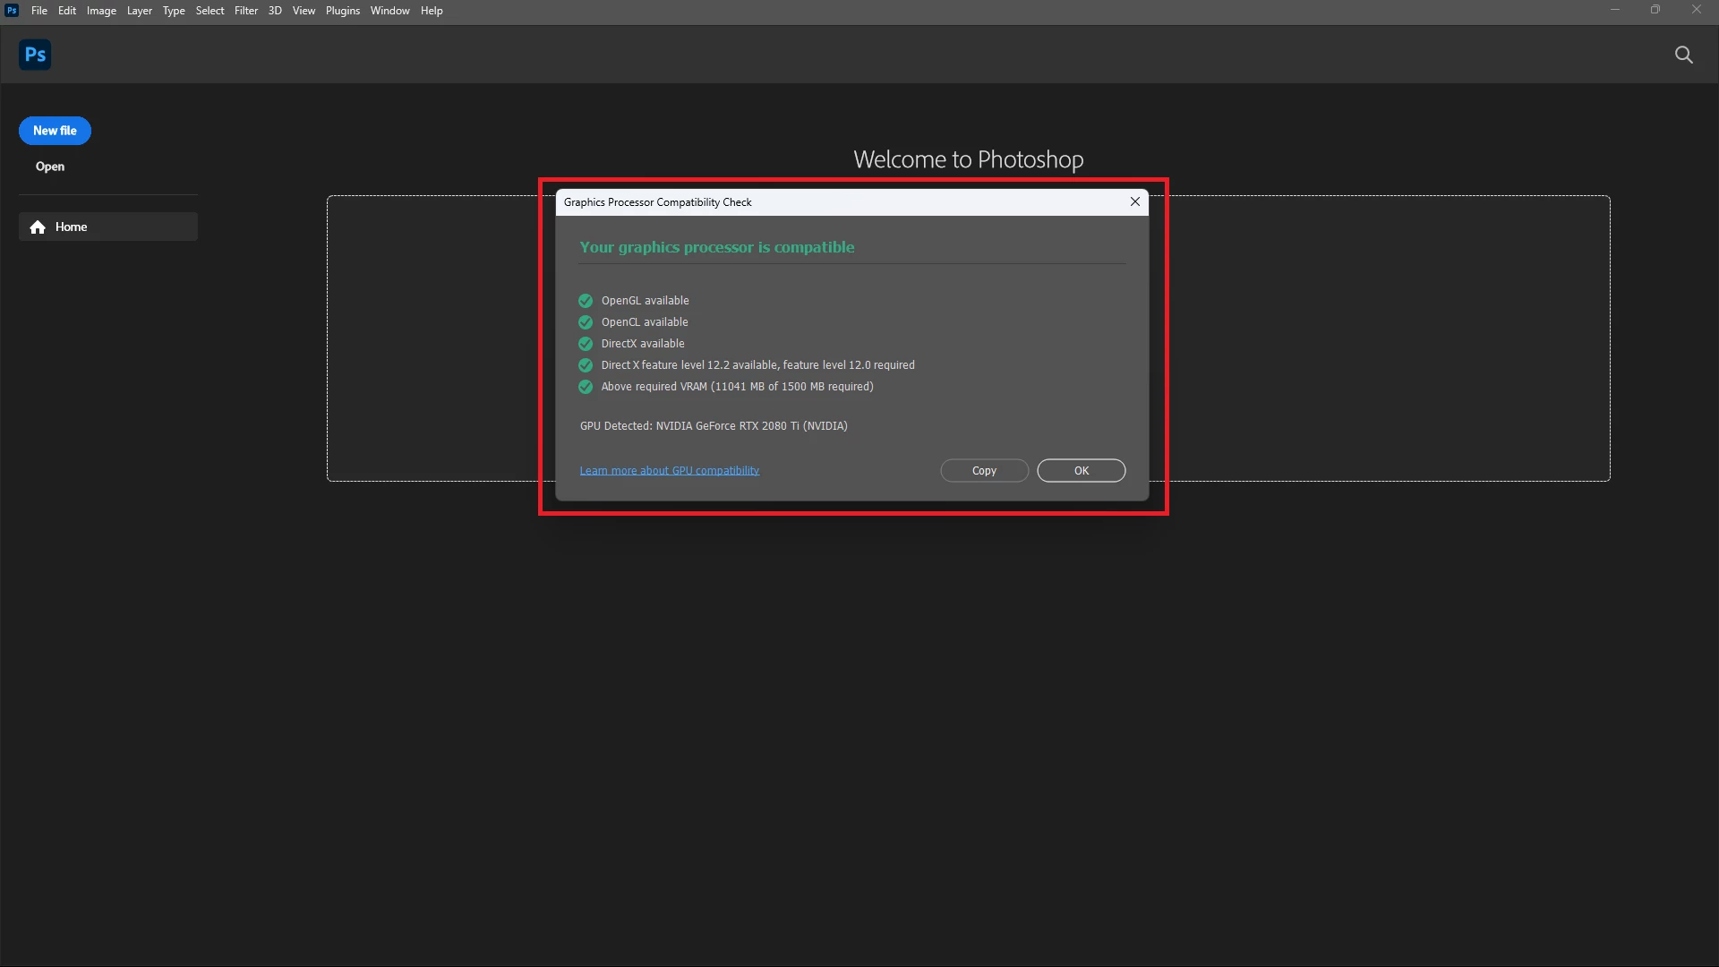Open the Layer menu
This screenshot has width=1719, height=967.
139,11
